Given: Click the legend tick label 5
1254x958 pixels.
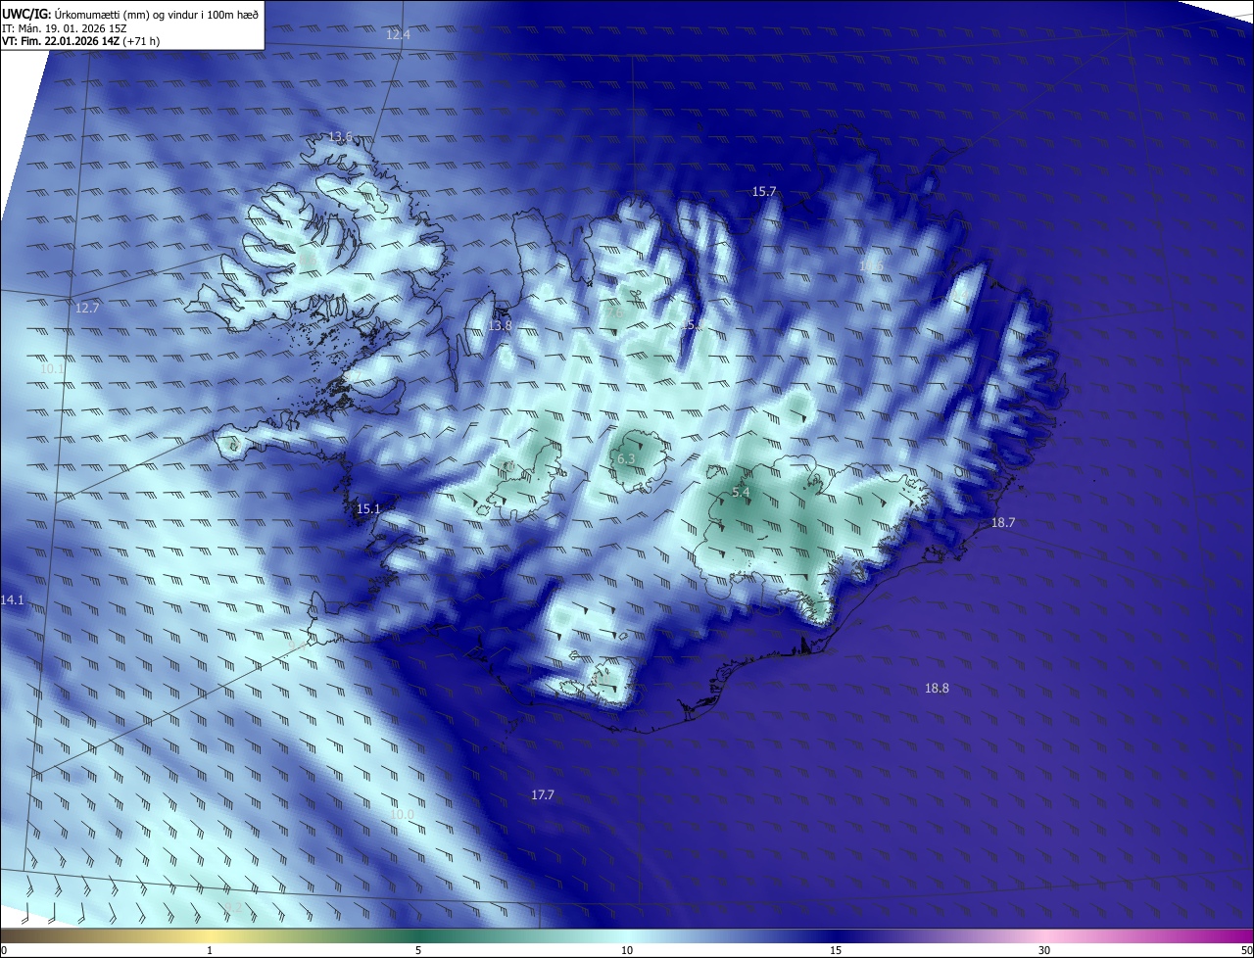Looking at the screenshot, I should pyautogui.click(x=418, y=950).
